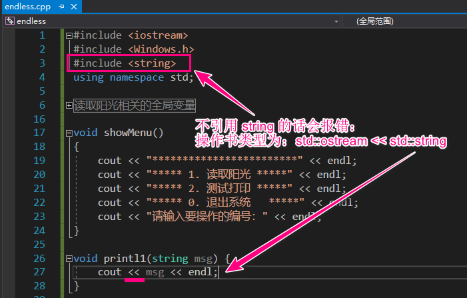Click the endless project icon in navigation bar

pos(10,21)
